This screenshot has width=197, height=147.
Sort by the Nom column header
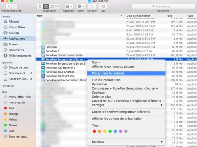pos(80,16)
